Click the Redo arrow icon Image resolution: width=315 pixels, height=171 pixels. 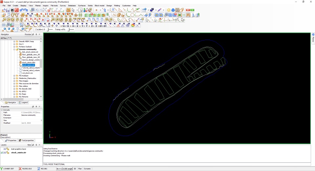[x=26, y=10]
